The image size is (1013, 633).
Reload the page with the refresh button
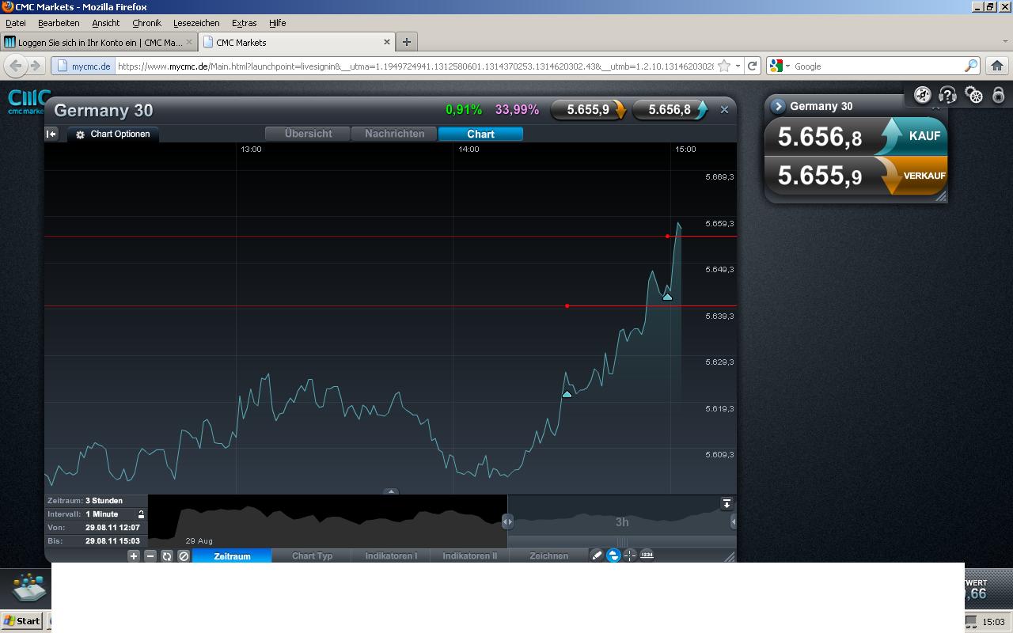[x=753, y=66]
